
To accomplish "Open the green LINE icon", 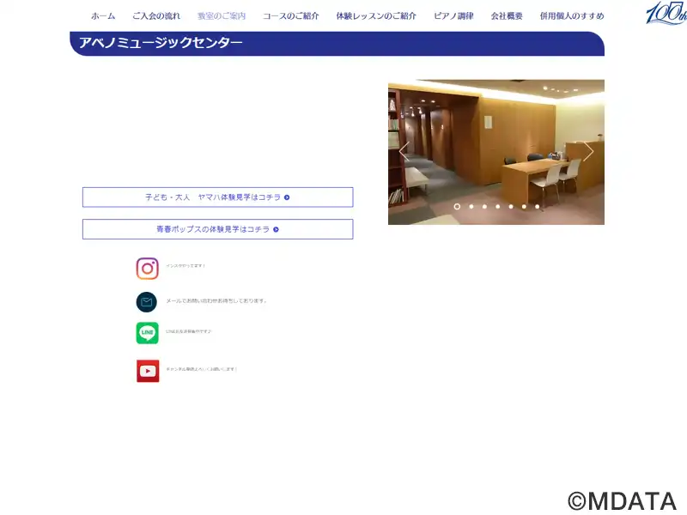I will tap(147, 333).
